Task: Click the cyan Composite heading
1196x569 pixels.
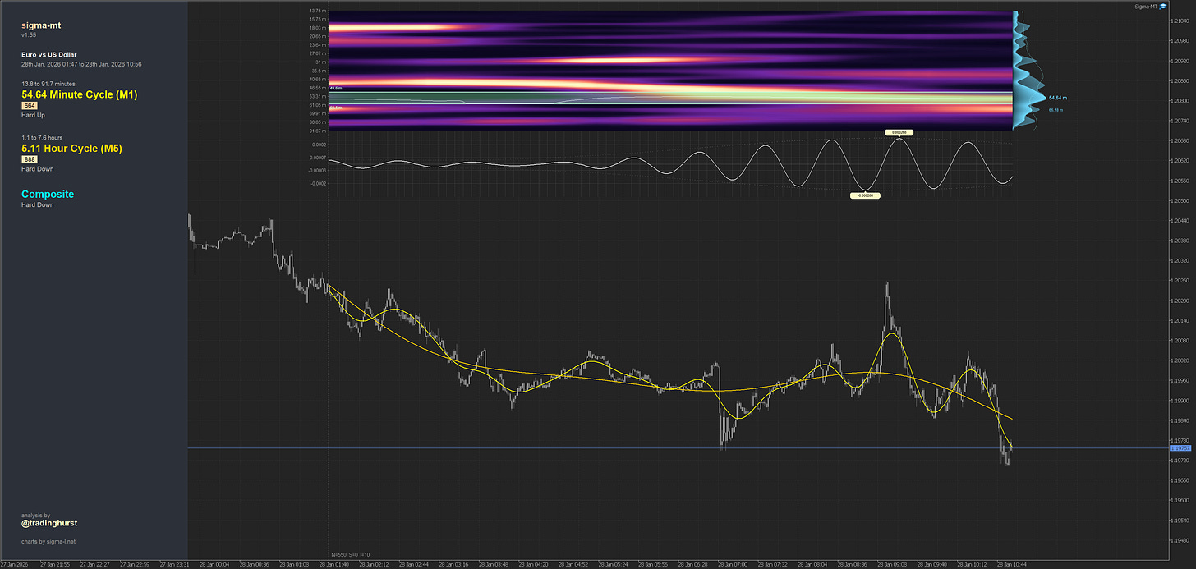Action: pyautogui.click(x=48, y=195)
